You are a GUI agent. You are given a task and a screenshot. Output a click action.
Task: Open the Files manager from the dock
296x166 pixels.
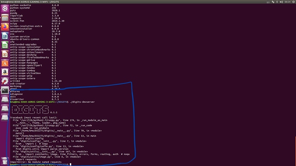point(5,18)
